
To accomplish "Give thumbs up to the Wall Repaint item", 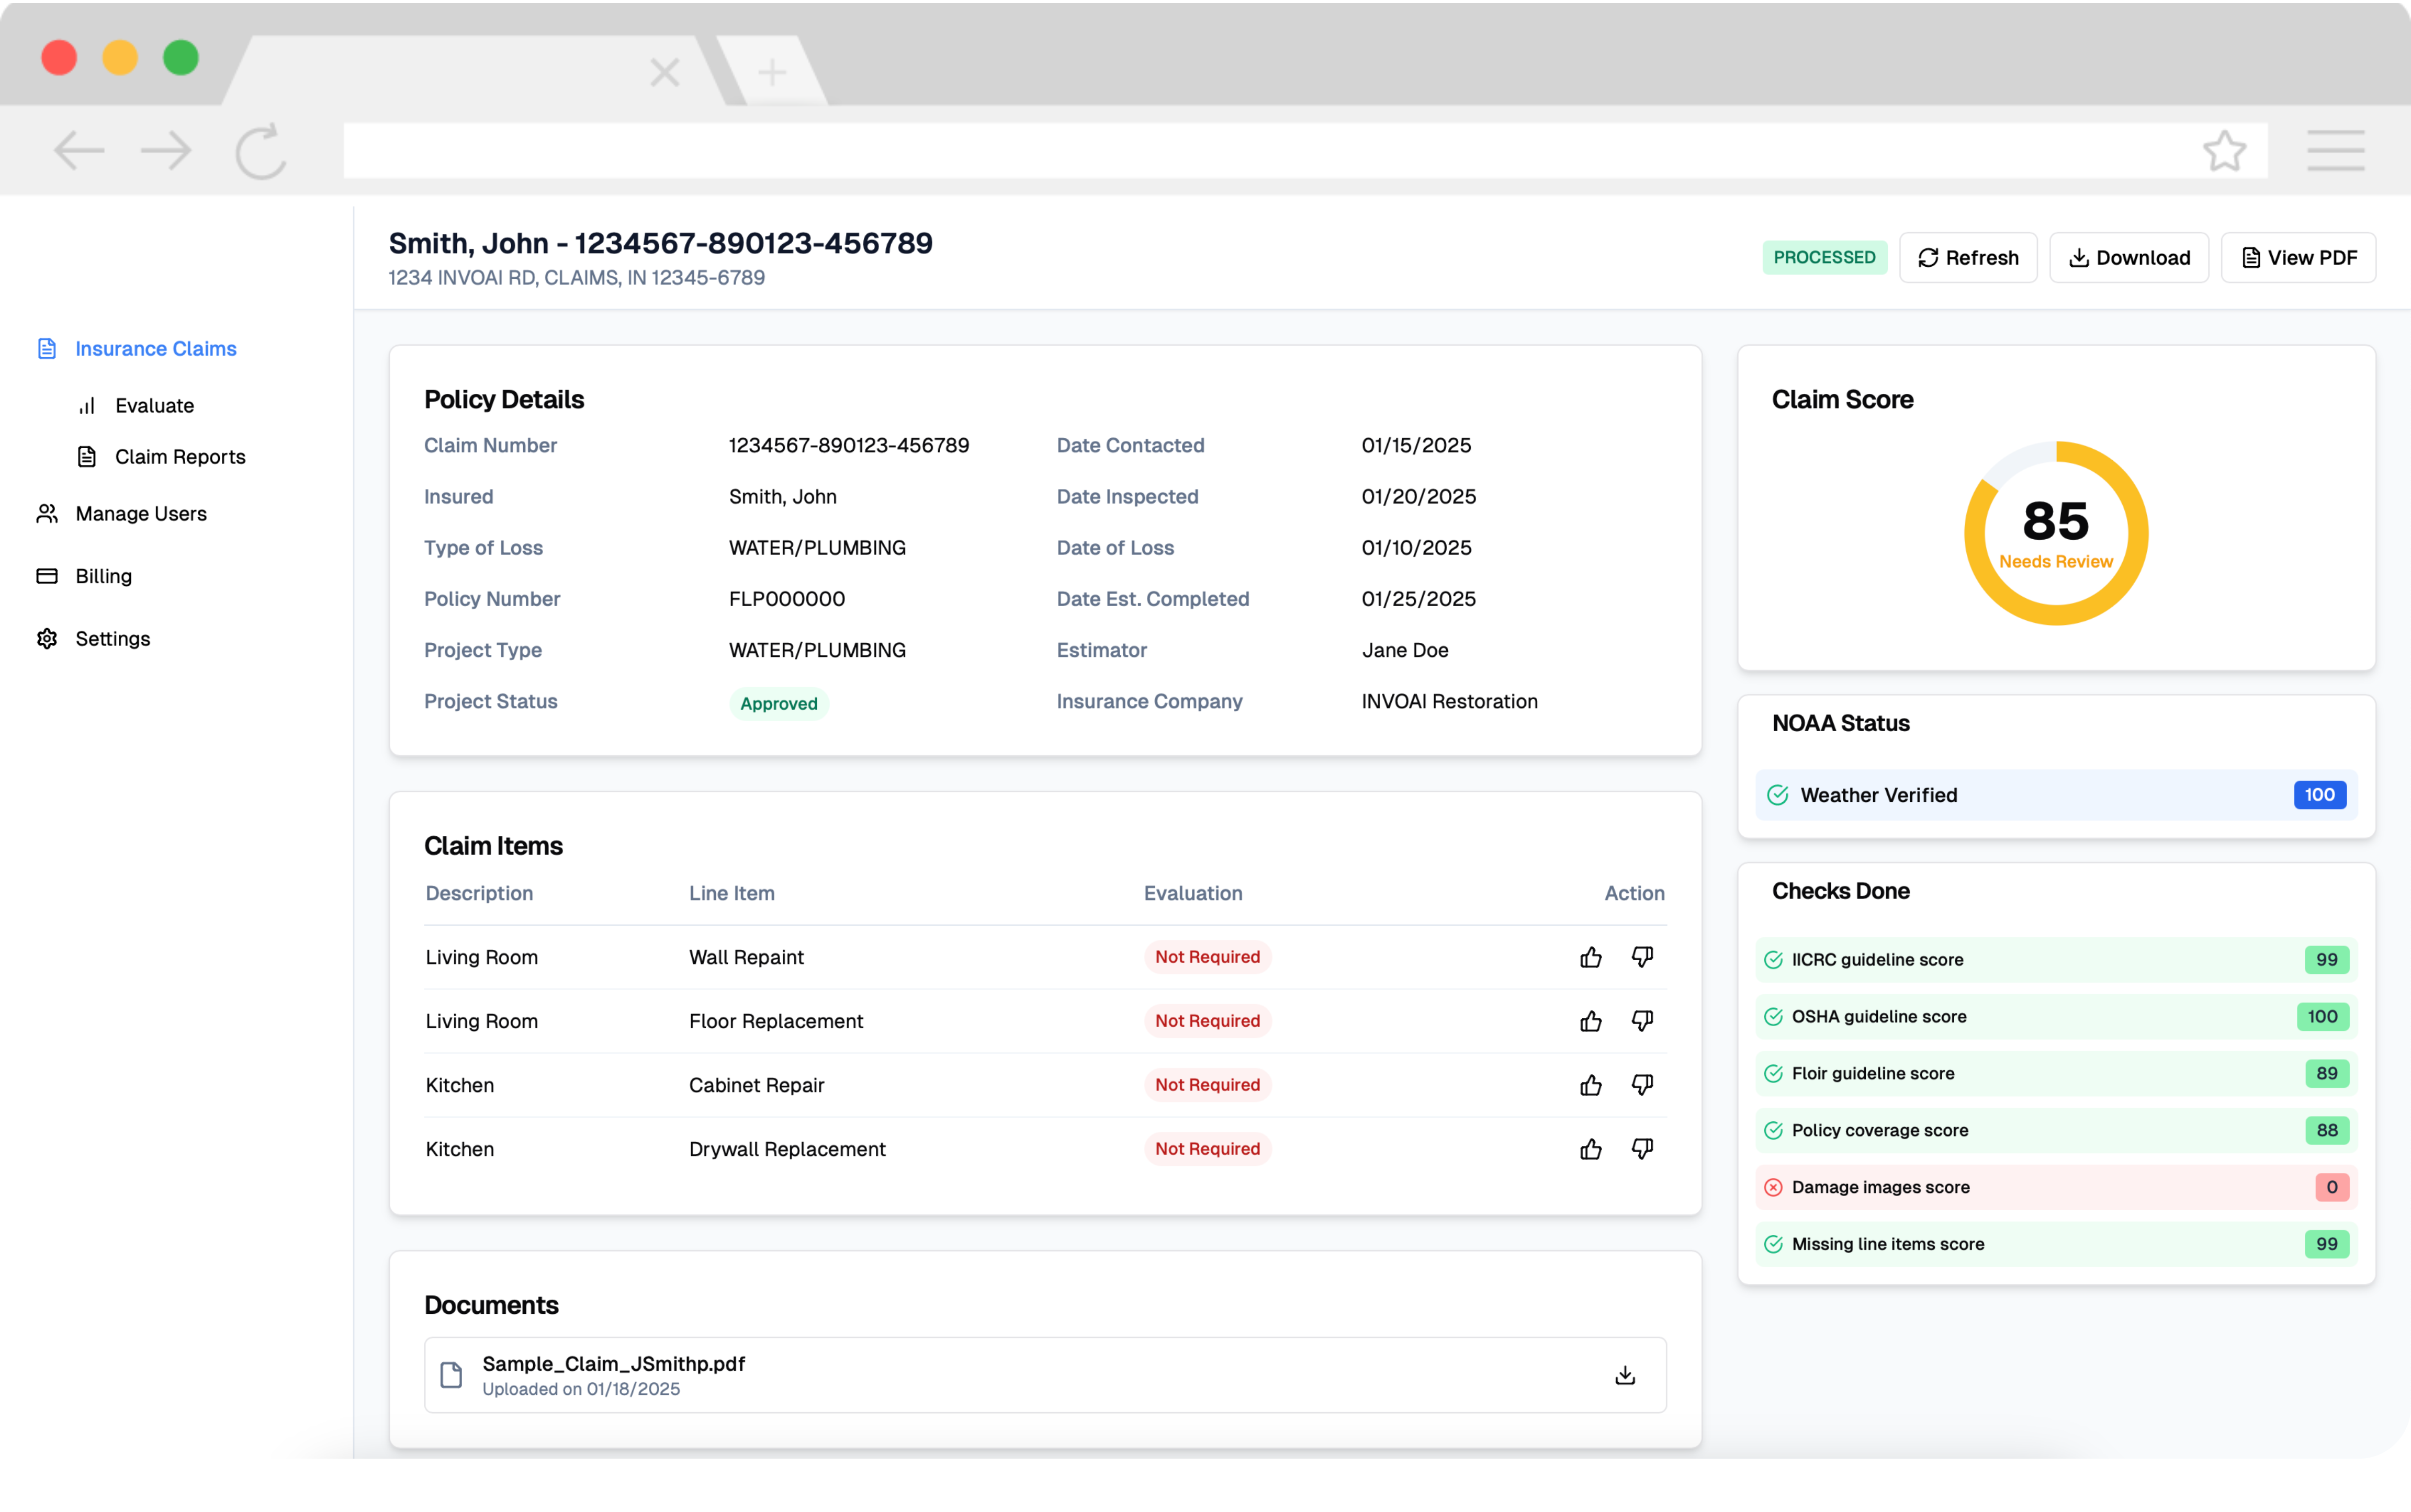I will (x=1590, y=957).
